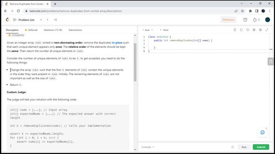This screenshot has width=275, height=154.
Task: Open the browser extensions puzzle icon
Action: coord(250,11)
